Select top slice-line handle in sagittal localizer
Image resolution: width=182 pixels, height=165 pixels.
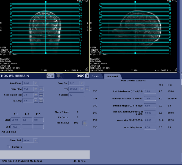pyautogui.click(x=135, y=2)
